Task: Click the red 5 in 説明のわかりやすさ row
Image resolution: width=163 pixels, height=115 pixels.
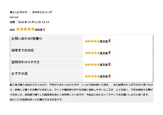Action: point(109,65)
